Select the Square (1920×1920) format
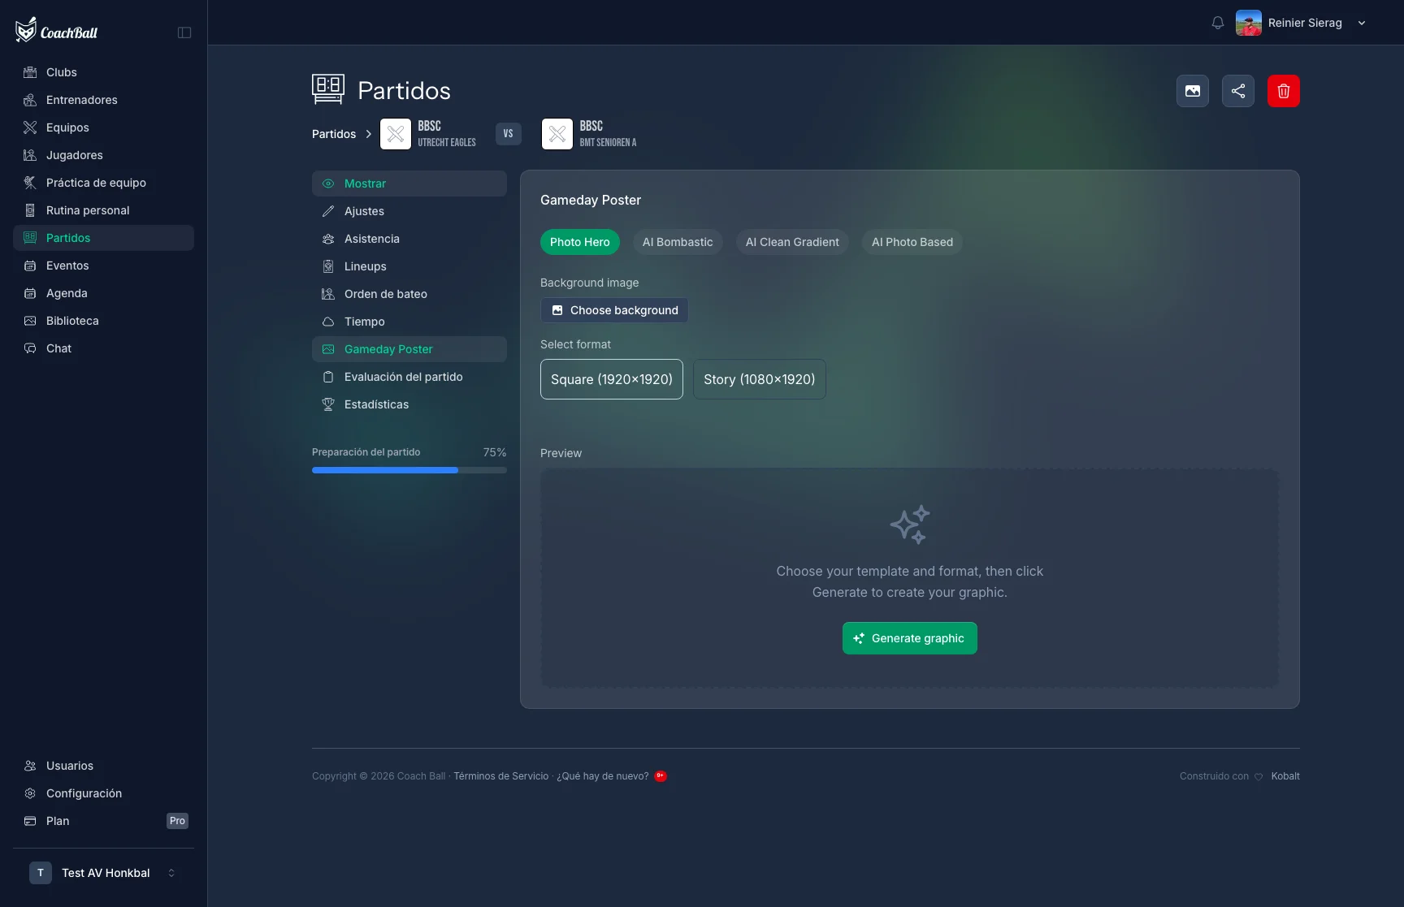The height and width of the screenshot is (907, 1404). [612, 379]
